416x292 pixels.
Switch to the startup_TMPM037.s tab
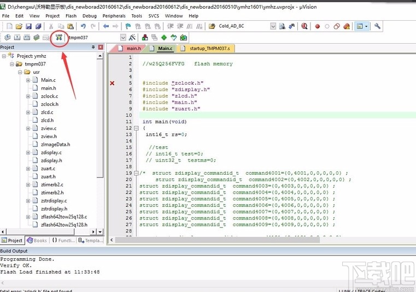206,49
